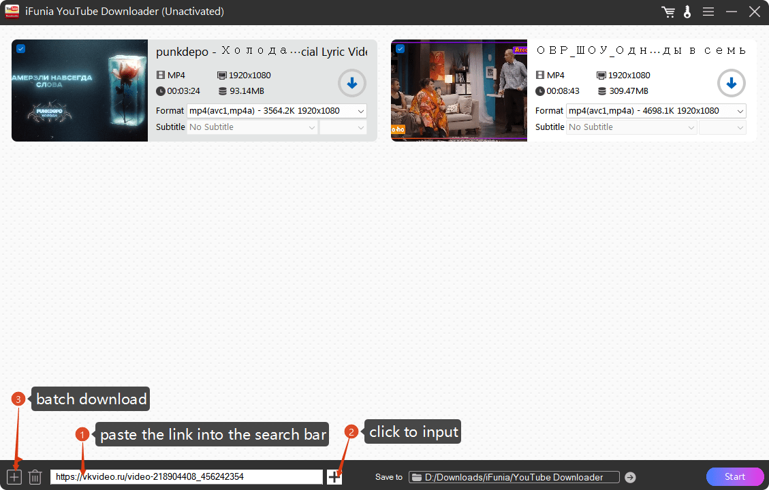Open Subtitle dropdown for ОВР ШОУ video
This screenshot has width=769, height=490.
[632, 127]
